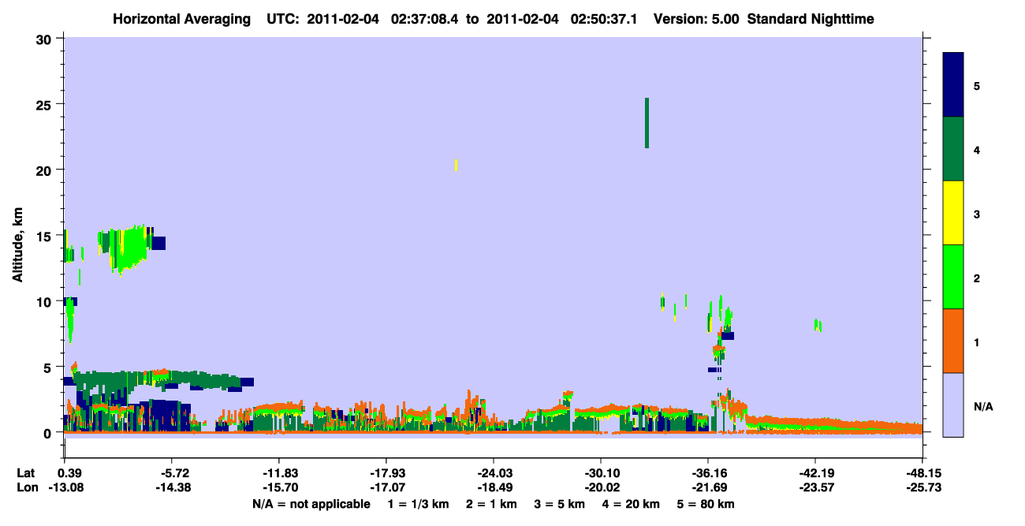
Task: Click the lavender N/A colorbar segment
Action: pyautogui.click(x=953, y=405)
